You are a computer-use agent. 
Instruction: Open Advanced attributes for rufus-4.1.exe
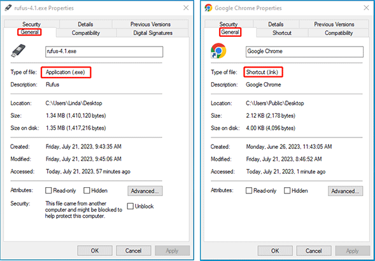point(145,191)
